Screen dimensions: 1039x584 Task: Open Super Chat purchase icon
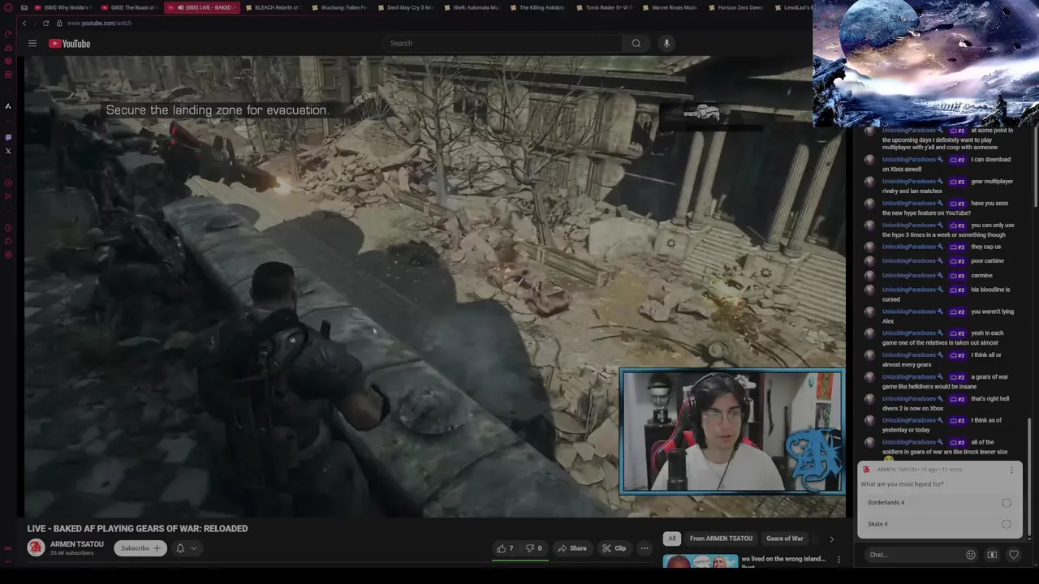click(992, 555)
